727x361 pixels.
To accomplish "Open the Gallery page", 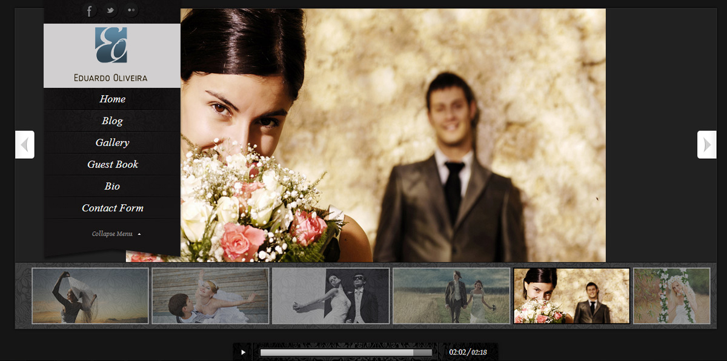I will [112, 142].
